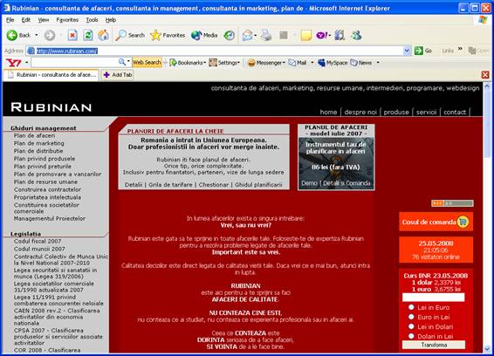Open the Media globe icon
The width and height of the screenshot is (494, 356).
coord(196,35)
